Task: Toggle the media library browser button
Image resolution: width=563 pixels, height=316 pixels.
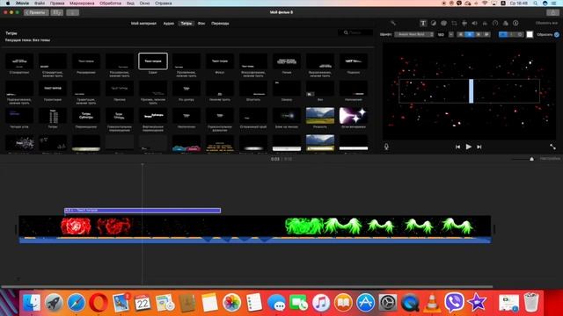Action: (x=56, y=12)
